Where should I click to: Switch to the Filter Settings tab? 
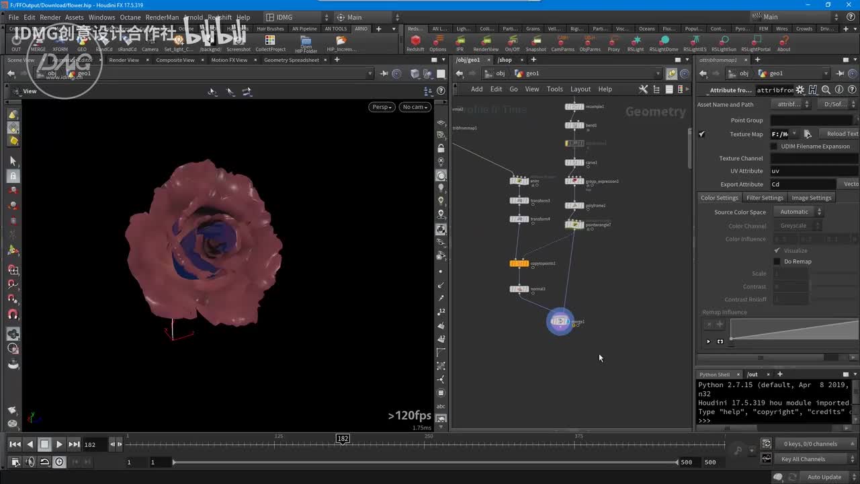[x=765, y=198]
